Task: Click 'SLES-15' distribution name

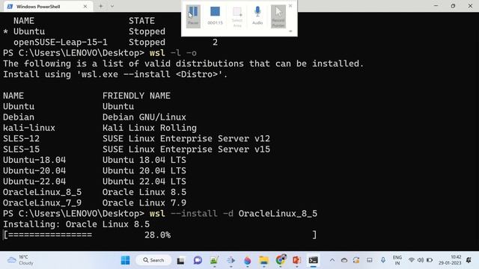Action: point(21,149)
